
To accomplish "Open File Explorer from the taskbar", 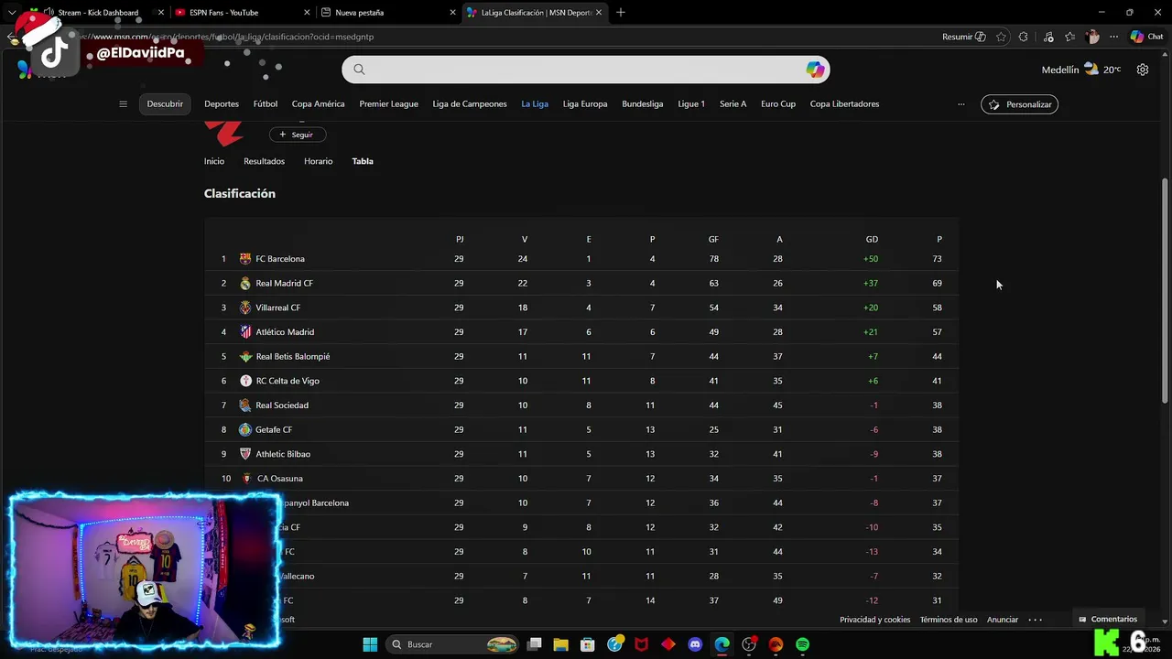I will click(x=560, y=644).
